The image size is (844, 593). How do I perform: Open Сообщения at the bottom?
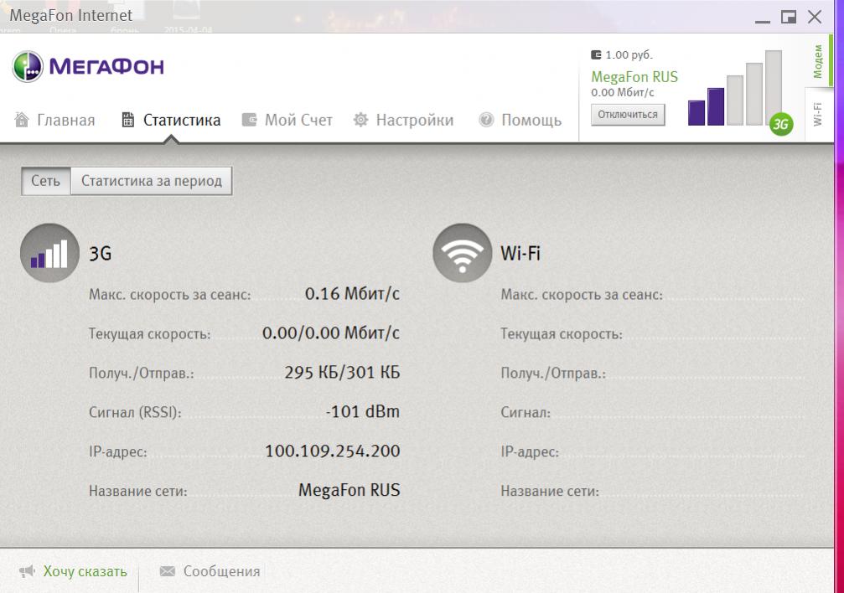[x=222, y=571]
